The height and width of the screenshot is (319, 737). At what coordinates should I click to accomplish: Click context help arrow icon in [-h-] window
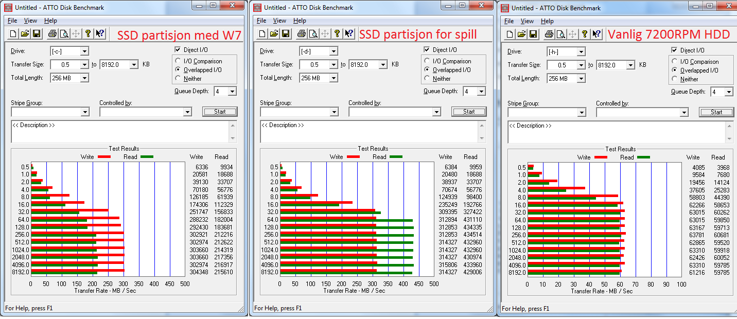click(x=596, y=34)
